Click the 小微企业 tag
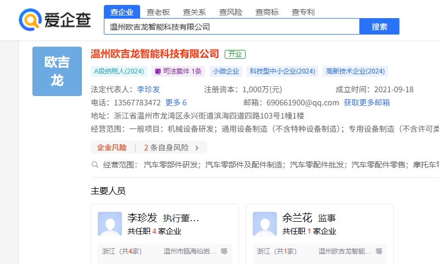This screenshot has width=439, height=264. pos(226,71)
